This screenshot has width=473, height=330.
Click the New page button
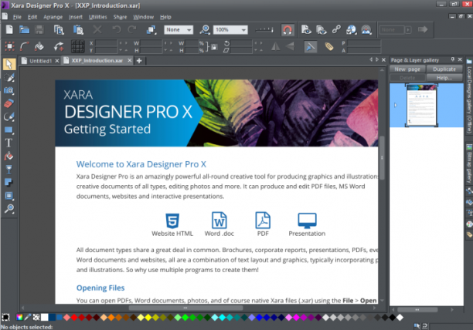click(407, 69)
